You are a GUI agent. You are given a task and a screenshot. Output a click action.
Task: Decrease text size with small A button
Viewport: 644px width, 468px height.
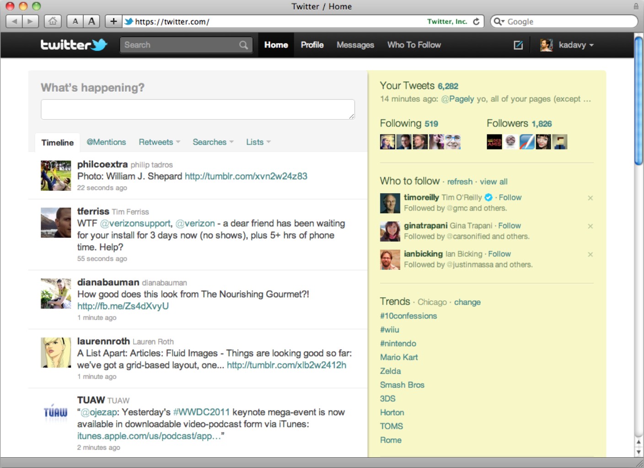click(x=75, y=21)
